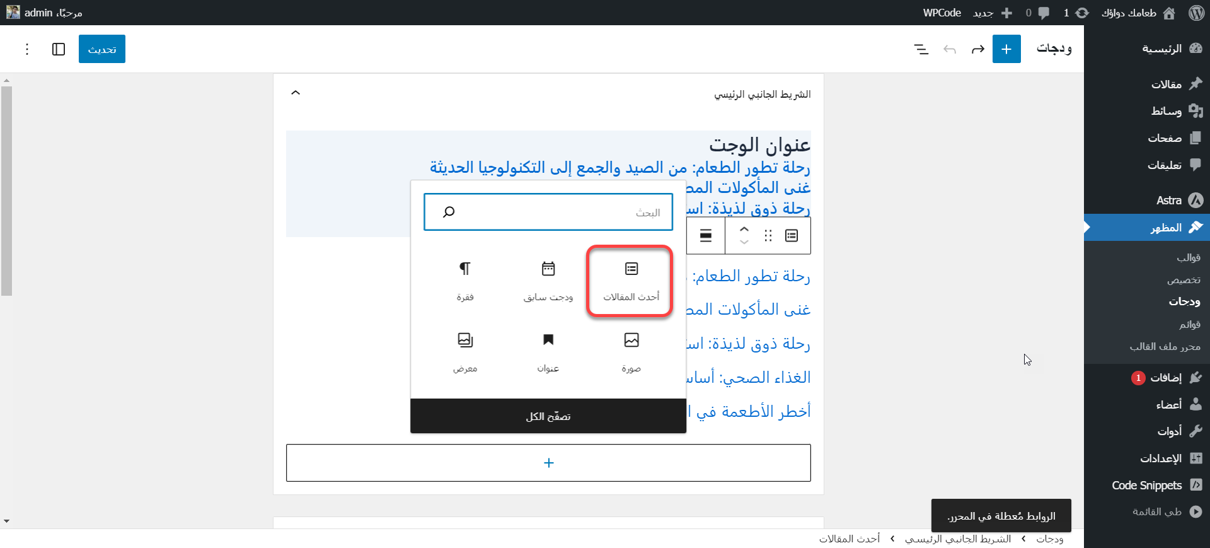The height and width of the screenshot is (548, 1210).
Task: Toggle the settings sidebar panel
Action: [59, 49]
